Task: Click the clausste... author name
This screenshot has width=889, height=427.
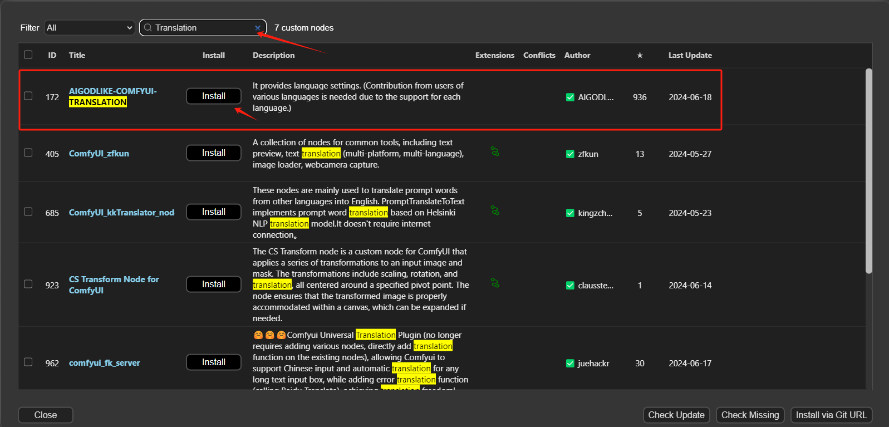Action: (x=596, y=286)
